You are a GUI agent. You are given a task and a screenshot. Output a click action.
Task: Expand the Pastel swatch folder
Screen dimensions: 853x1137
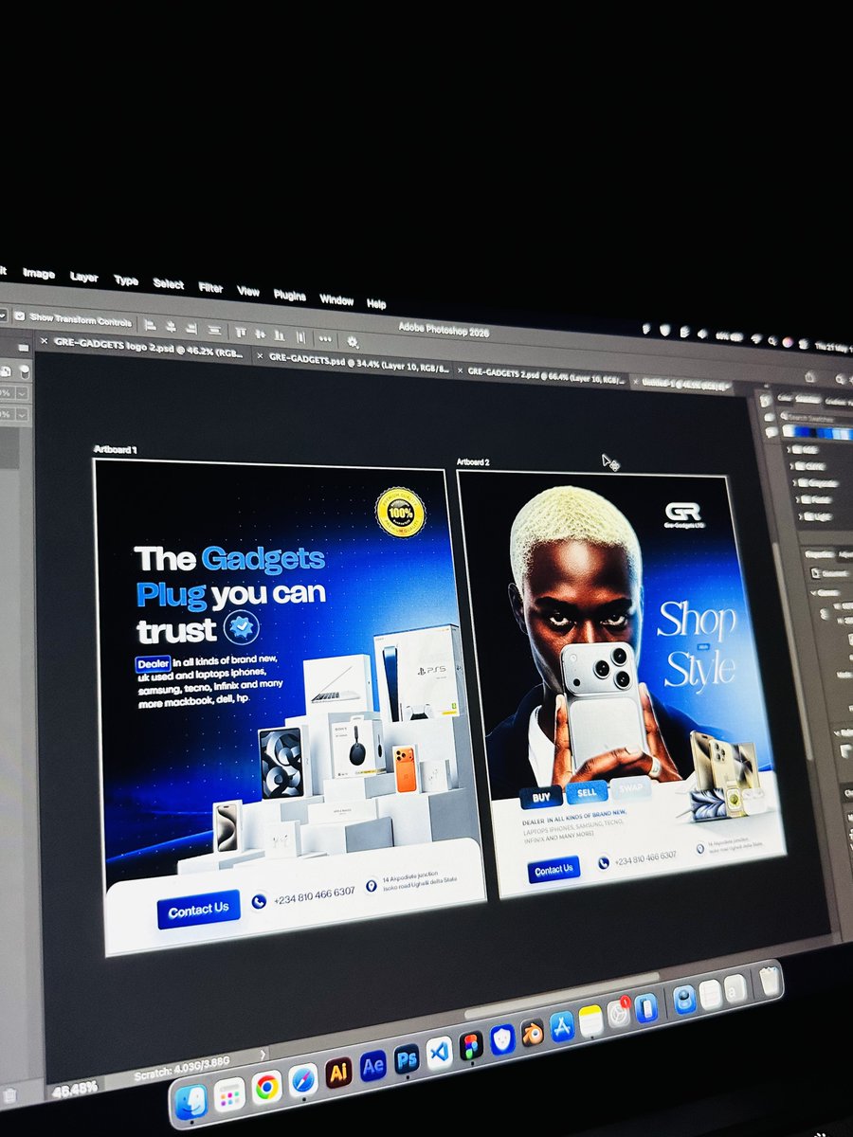[795, 499]
